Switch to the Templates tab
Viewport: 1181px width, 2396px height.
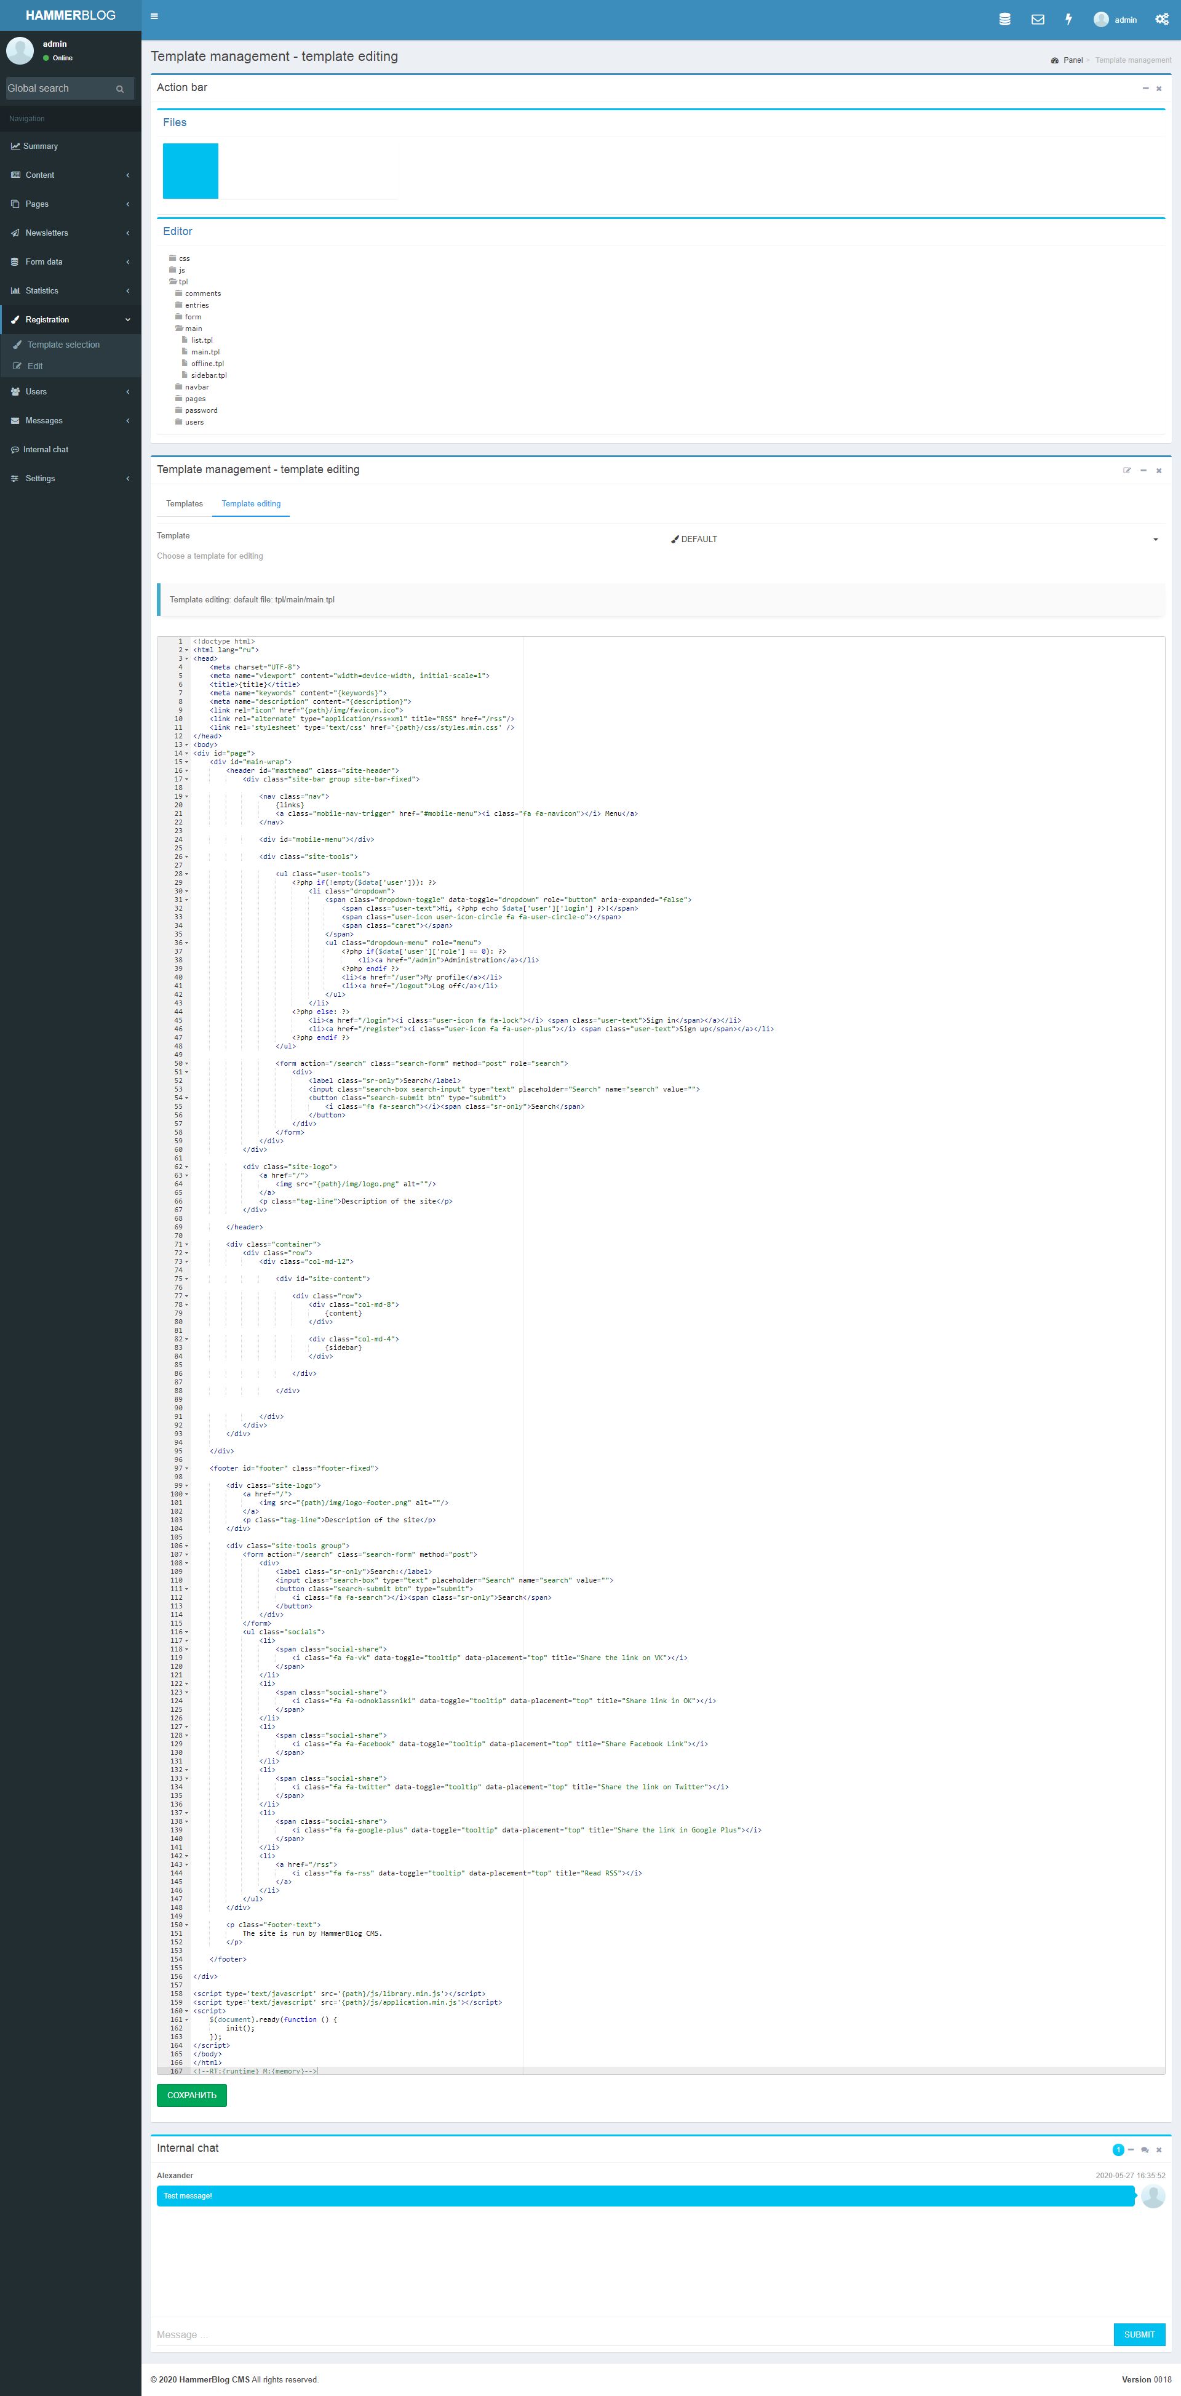184,503
